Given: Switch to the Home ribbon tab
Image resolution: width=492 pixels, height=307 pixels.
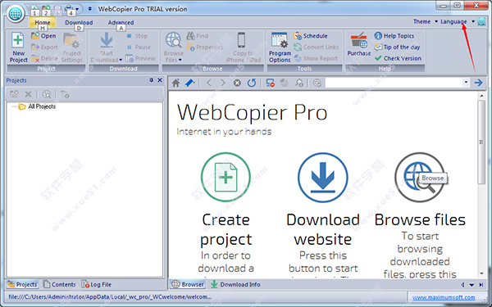Looking at the screenshot, I should pos(43,23).
